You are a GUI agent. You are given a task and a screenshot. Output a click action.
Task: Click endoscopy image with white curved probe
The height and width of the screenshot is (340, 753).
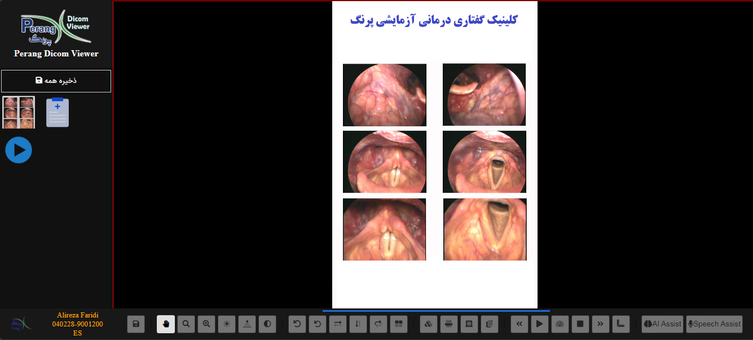(x=484, y=95)
